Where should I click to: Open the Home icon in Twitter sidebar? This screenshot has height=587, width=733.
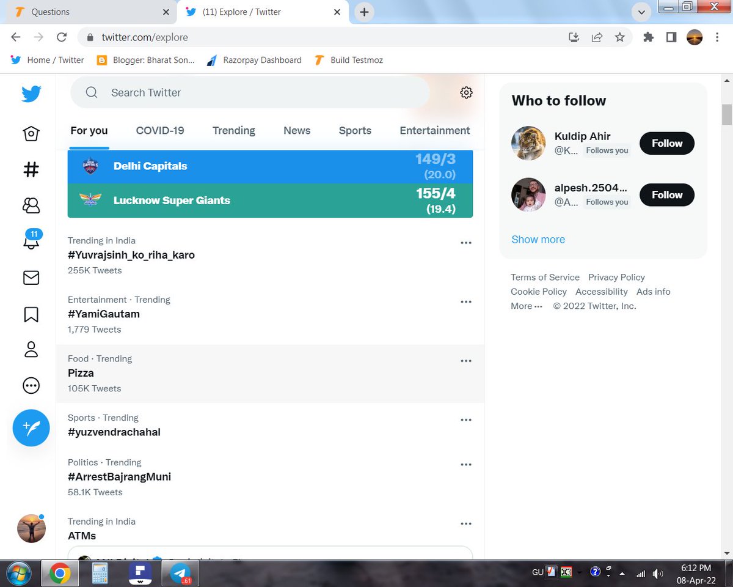click(x=31, y=133)
